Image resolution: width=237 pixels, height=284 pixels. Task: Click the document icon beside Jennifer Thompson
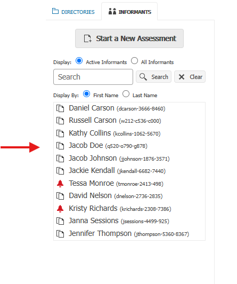click(60, 234)
